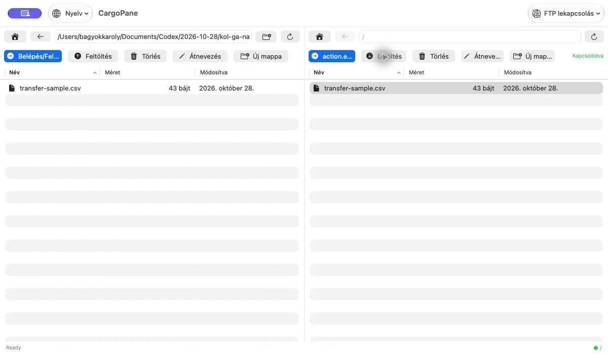Screen dimensions: 608x354
Task: Sort local files by Név column
Action: click(52, 72)
